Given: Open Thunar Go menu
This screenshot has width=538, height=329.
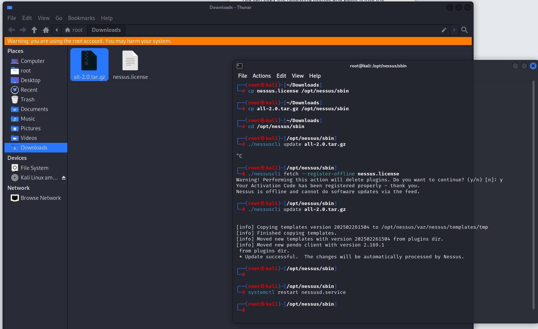Looking at the screenshot, I should (x=59, y=18).
